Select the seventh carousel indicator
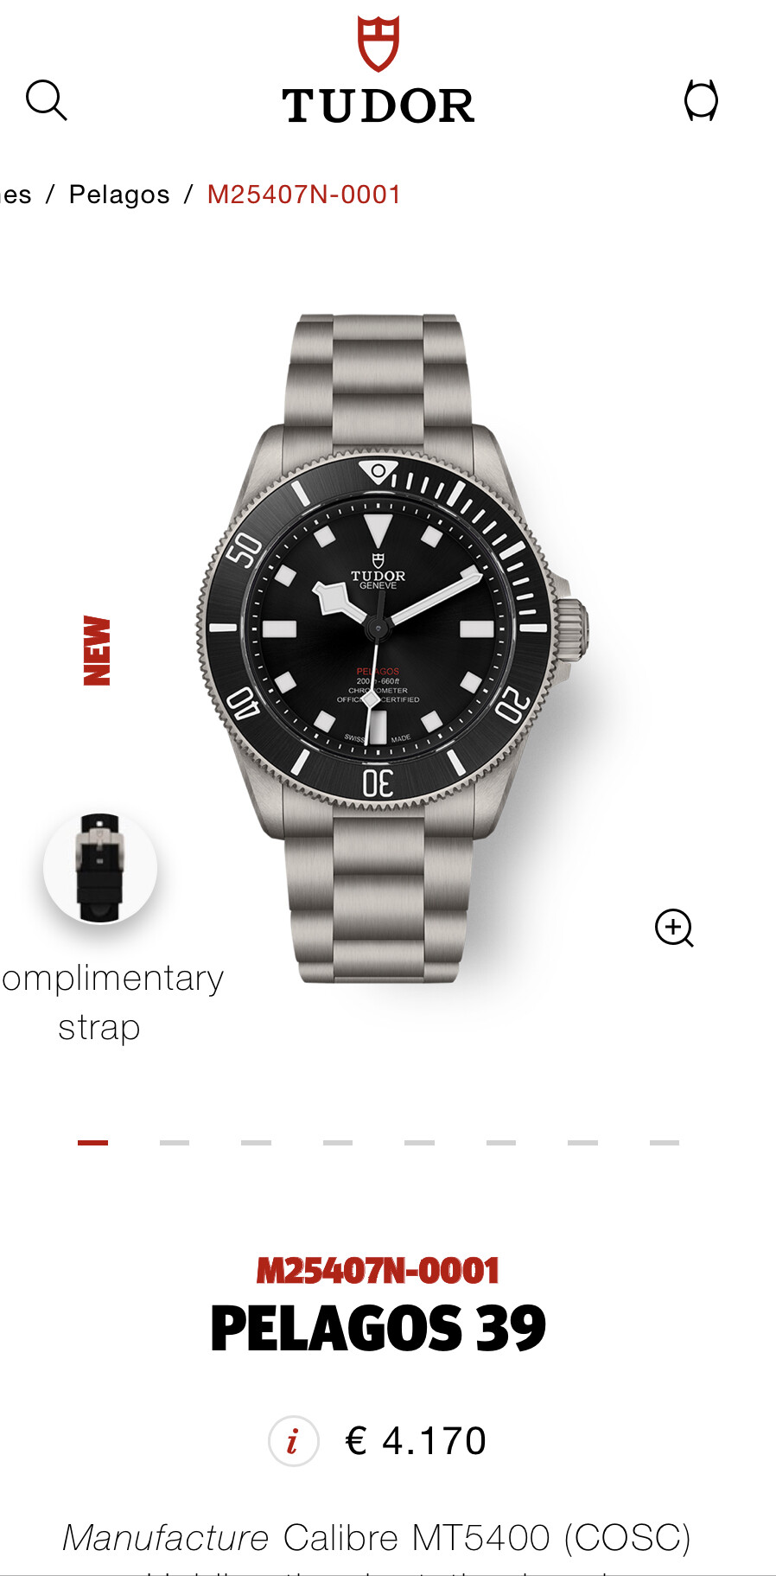Screen dimensions: 776x1576 [582, 1143]
